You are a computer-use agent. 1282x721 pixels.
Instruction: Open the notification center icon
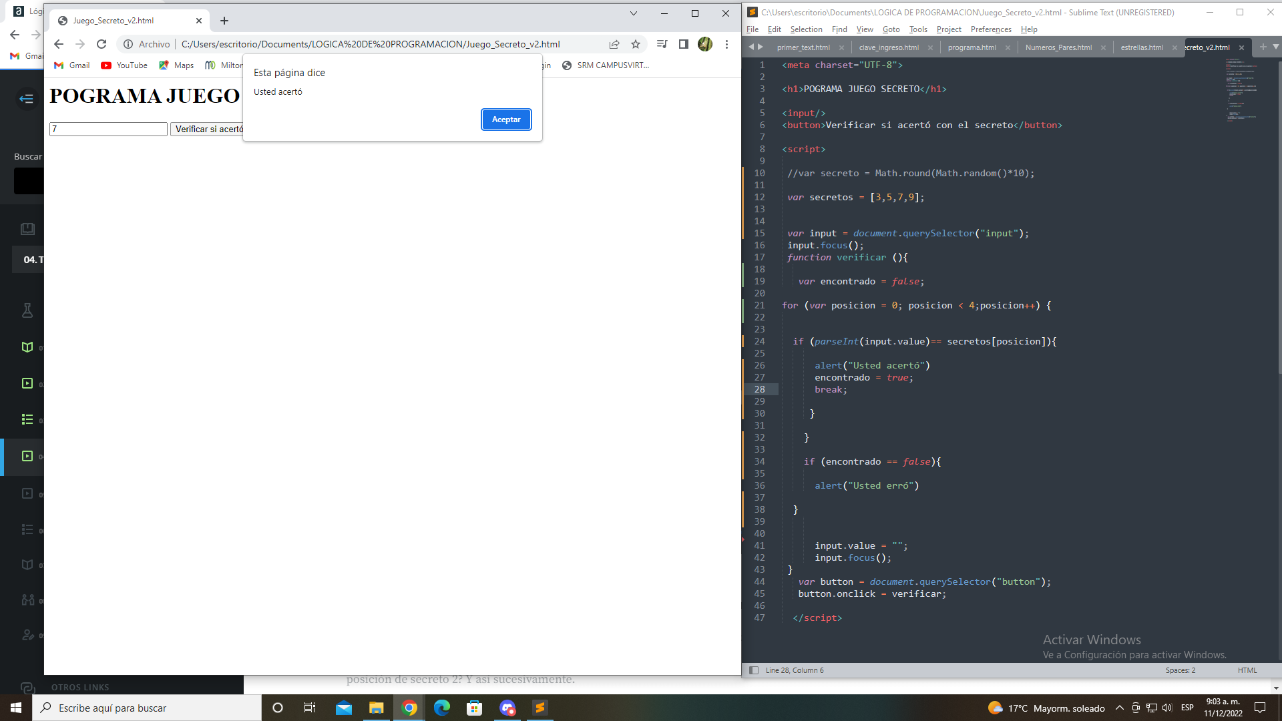(1260, 708)
